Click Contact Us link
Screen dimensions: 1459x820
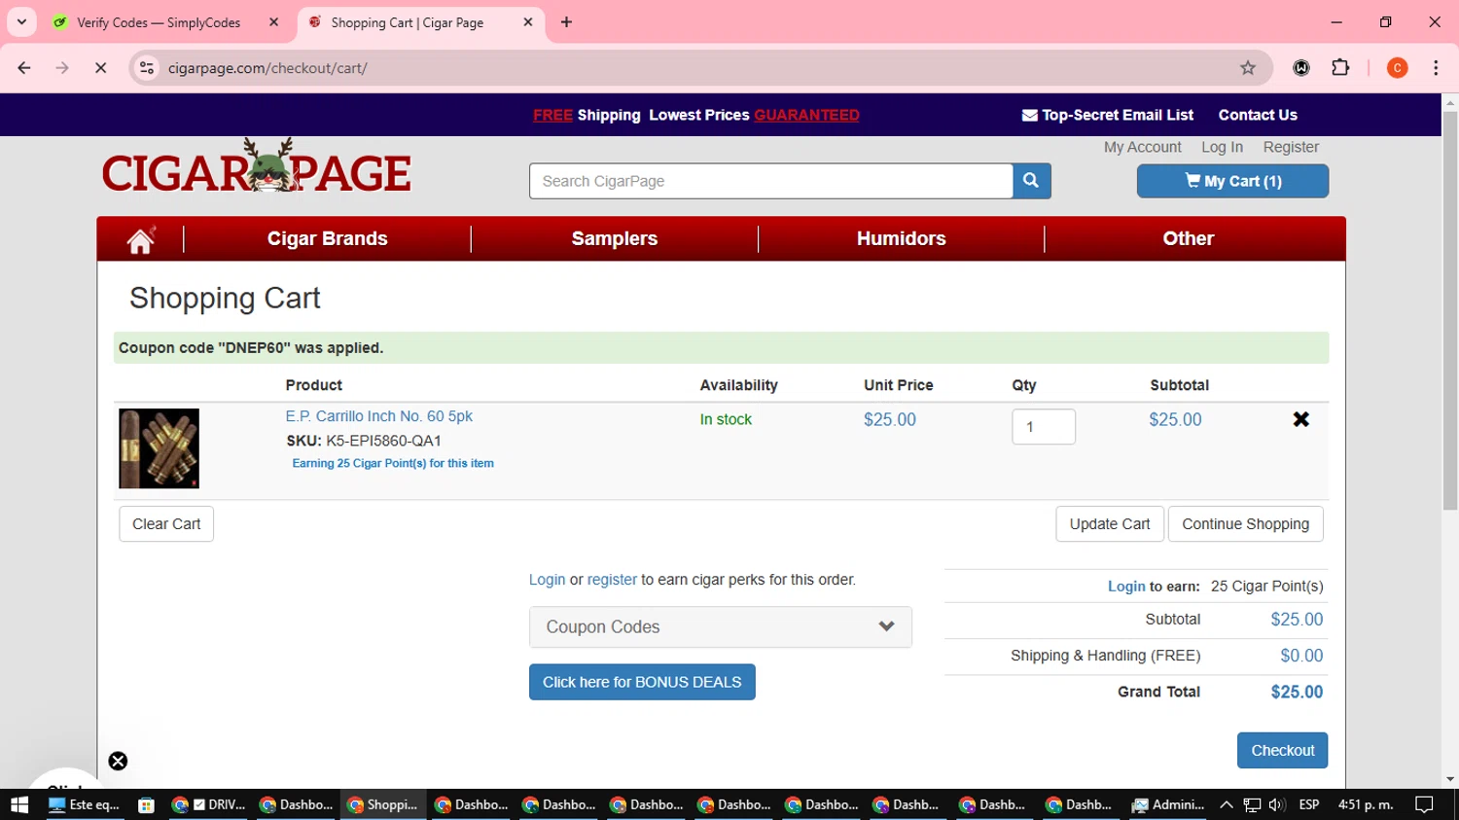click(1258, 115)
